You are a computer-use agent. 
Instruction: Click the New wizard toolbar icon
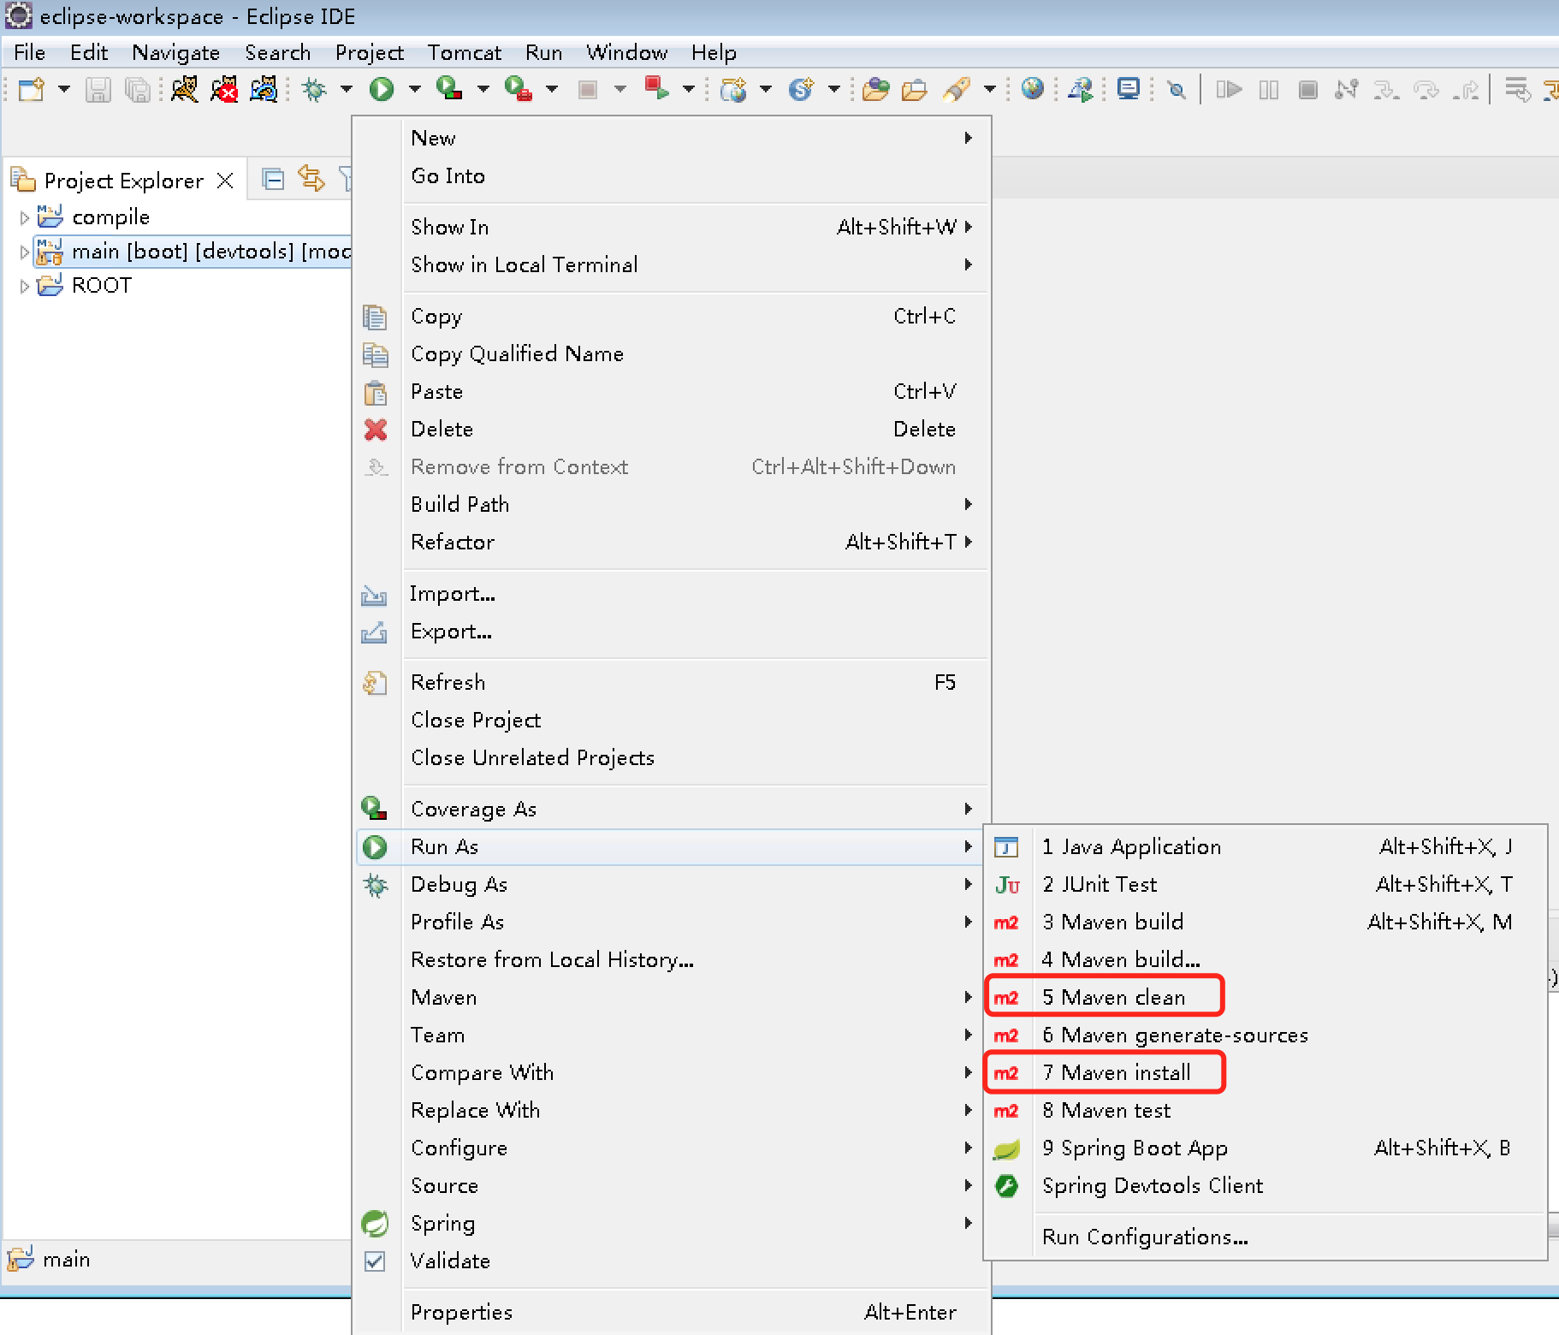tap(32, 89)
